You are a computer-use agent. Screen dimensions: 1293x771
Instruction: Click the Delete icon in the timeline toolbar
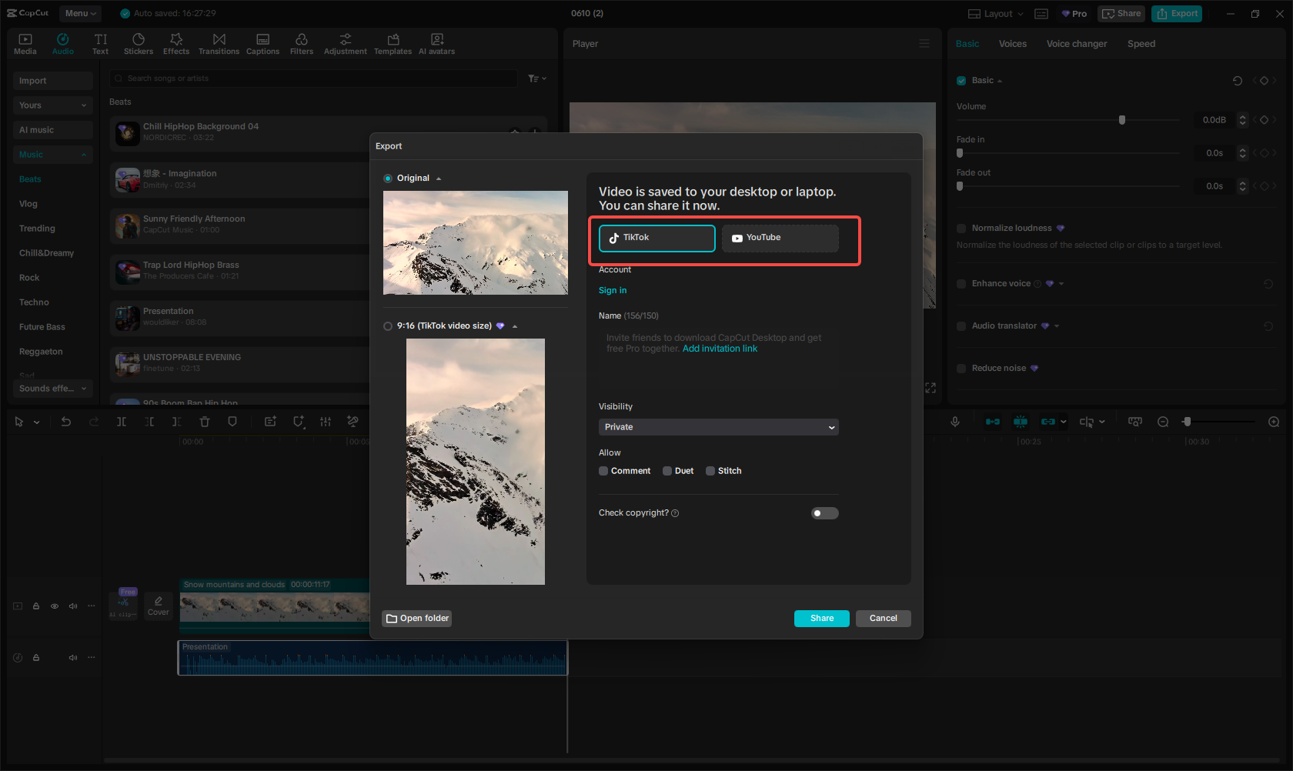click(x=204, y=422)
